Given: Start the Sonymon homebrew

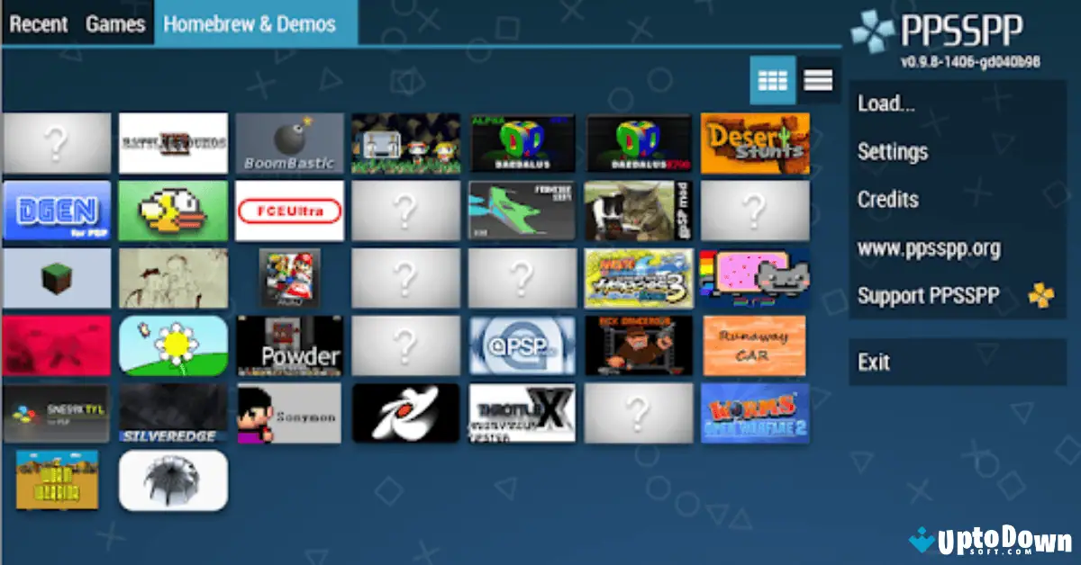Looking at the screenshot, I should (289, 413).
